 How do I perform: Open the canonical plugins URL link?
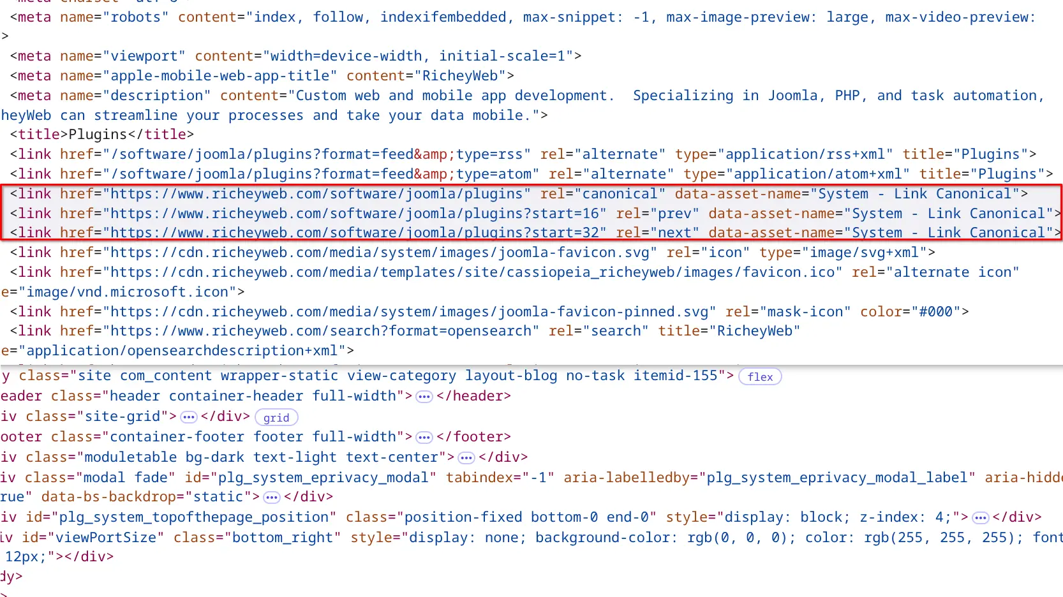point(320,194)
